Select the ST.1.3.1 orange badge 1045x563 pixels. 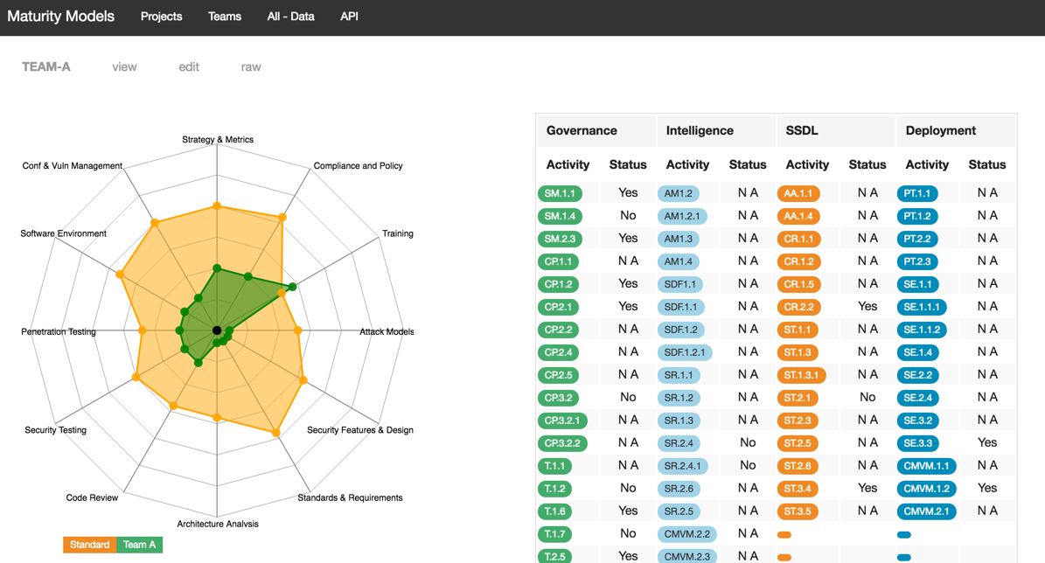[802, 375]
